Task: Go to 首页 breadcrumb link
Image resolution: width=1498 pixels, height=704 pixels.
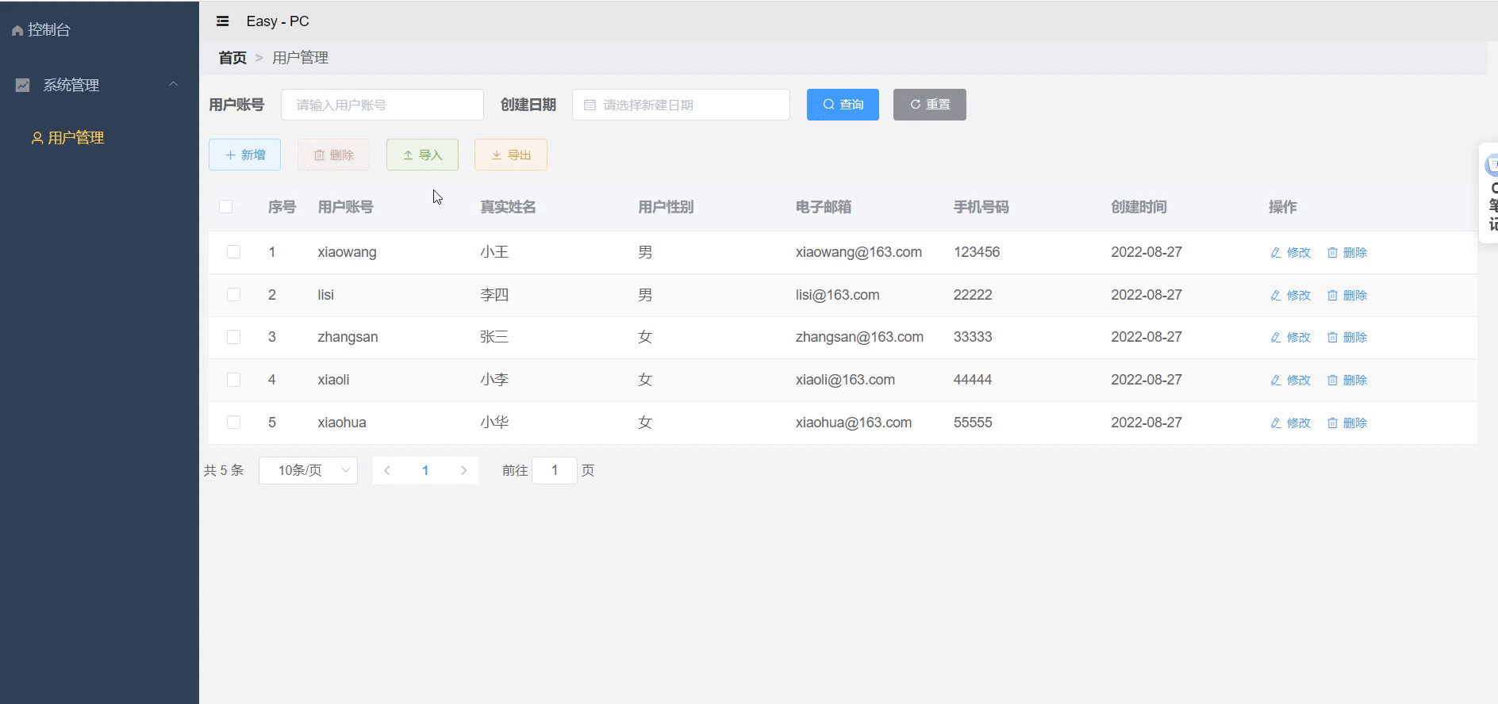Action: [x=232, y=58]
